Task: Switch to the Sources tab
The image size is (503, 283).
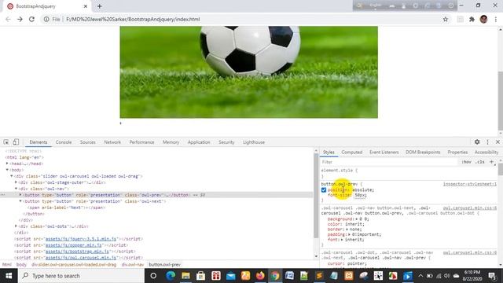Action: coord(87,142)
